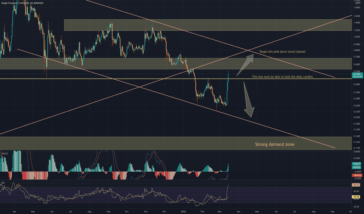The image size is (364, 214).
Task: Click the 0.2050 price axis label
Action: point(357,117)
